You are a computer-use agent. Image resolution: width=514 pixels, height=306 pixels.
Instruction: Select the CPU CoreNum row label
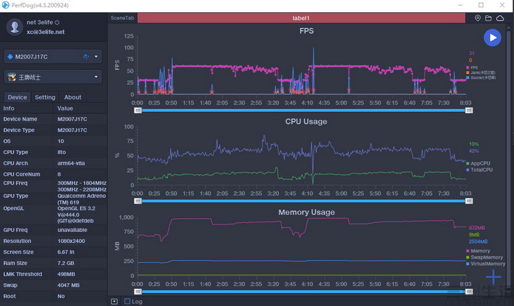22,174
